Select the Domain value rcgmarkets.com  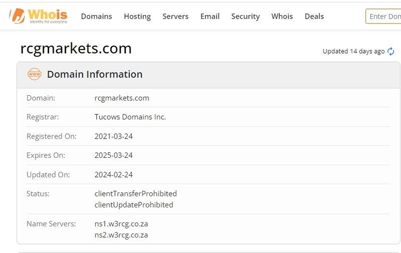click(122, 98)
